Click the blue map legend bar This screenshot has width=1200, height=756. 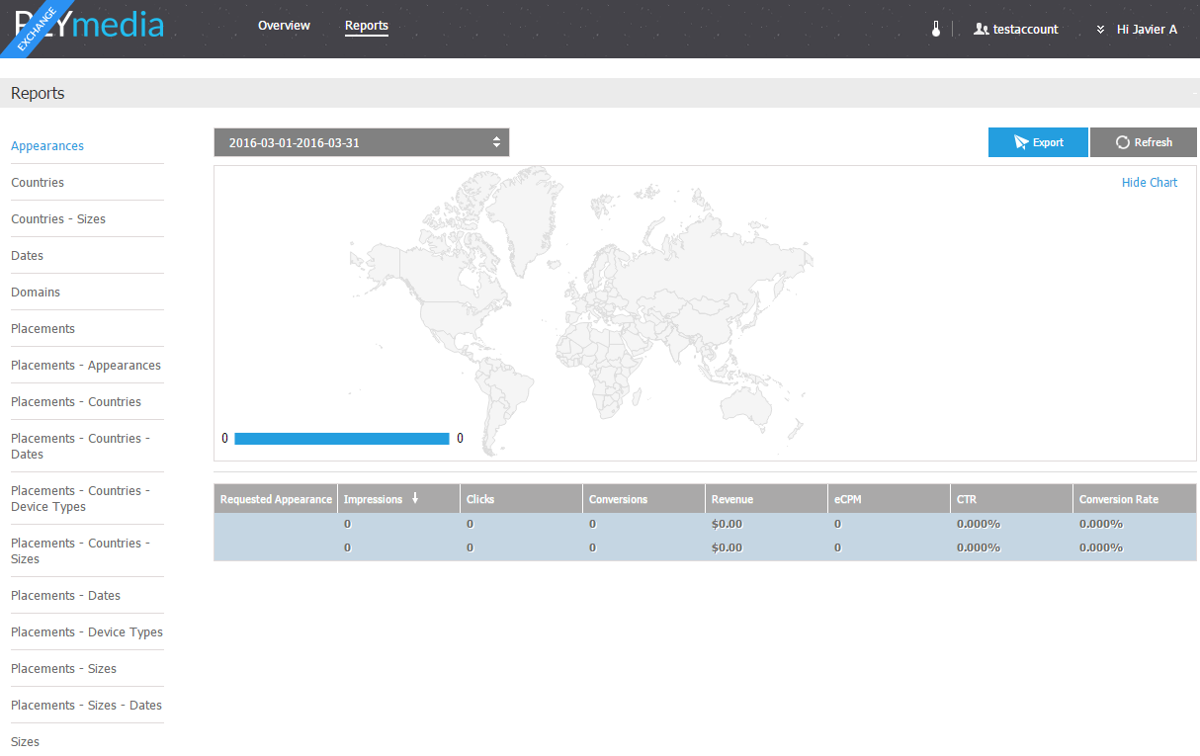(341, 439)
